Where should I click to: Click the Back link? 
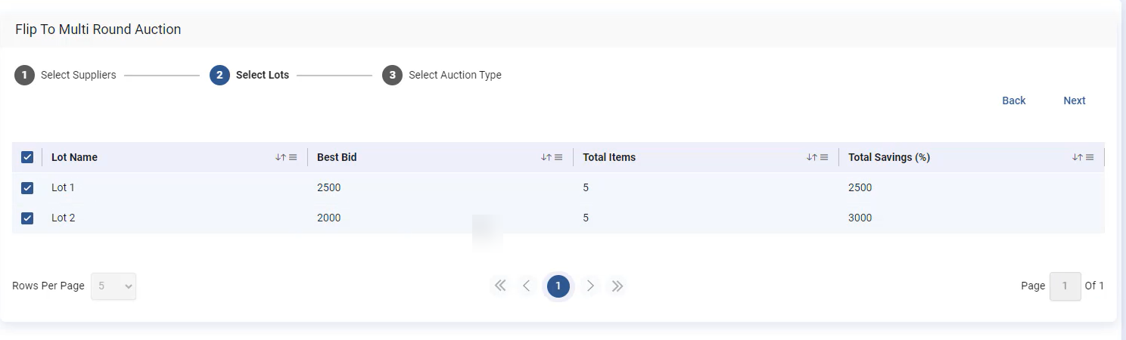click(x=1013, y=100)
